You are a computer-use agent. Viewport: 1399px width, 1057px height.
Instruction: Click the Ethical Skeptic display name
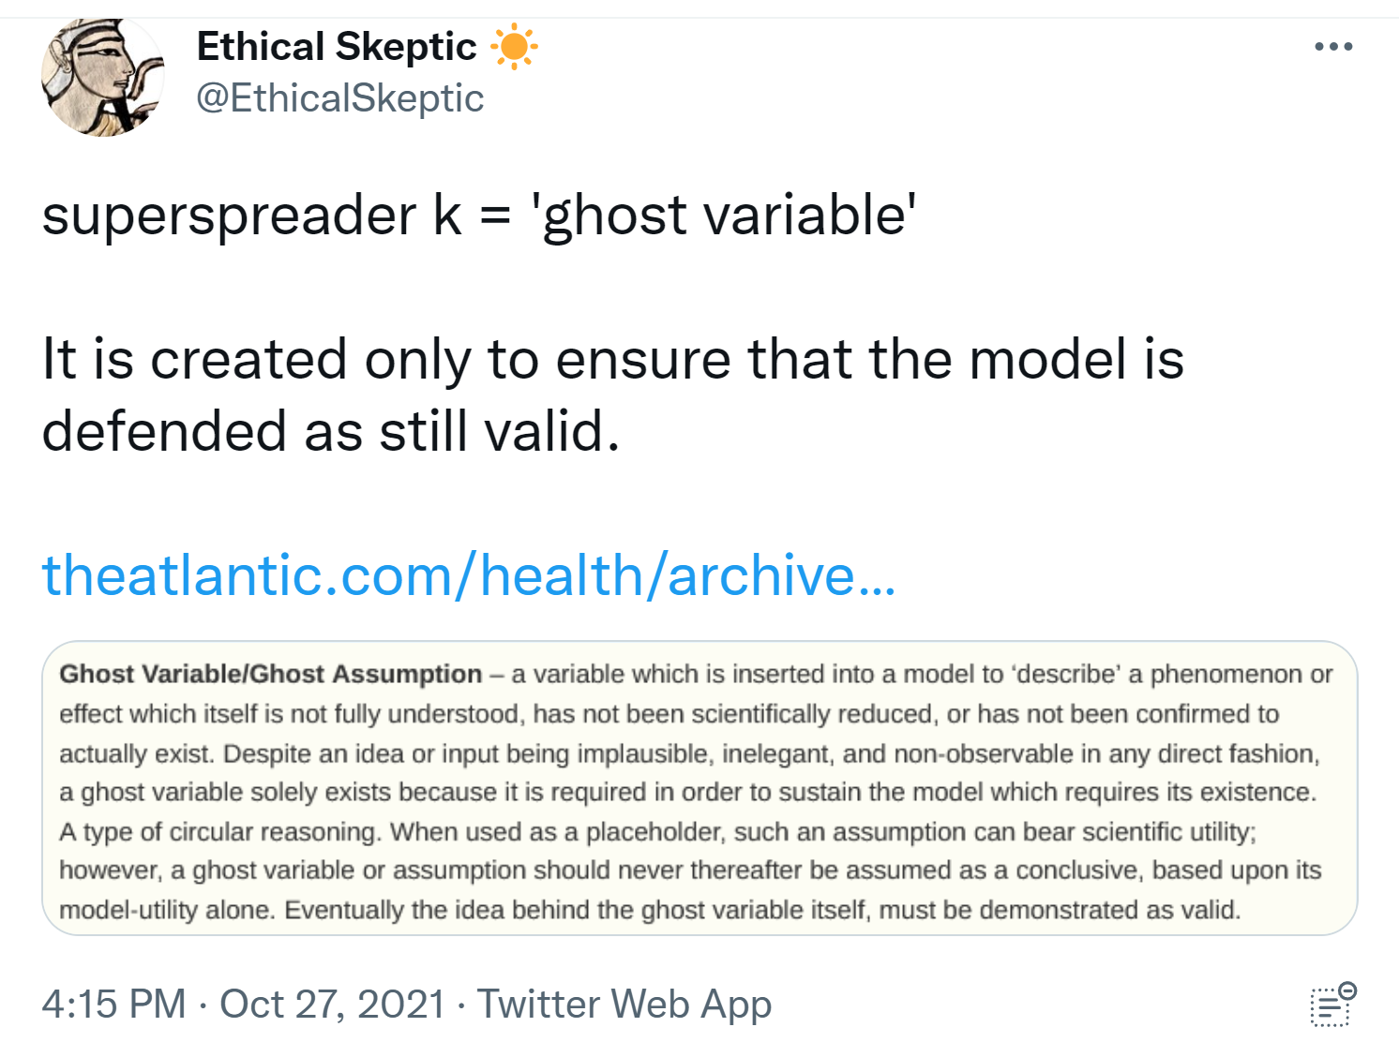(x=336, y=47)
